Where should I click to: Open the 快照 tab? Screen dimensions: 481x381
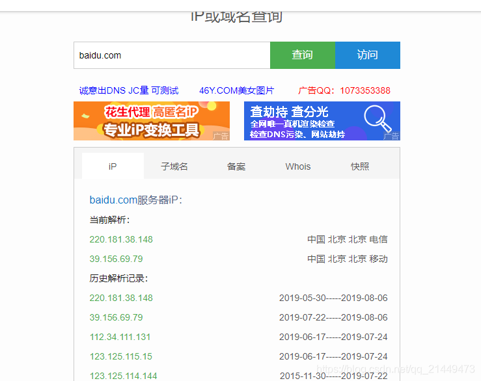(x=360, y=166)
